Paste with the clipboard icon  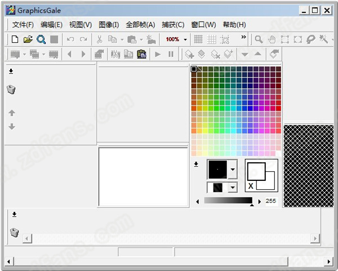132,39
